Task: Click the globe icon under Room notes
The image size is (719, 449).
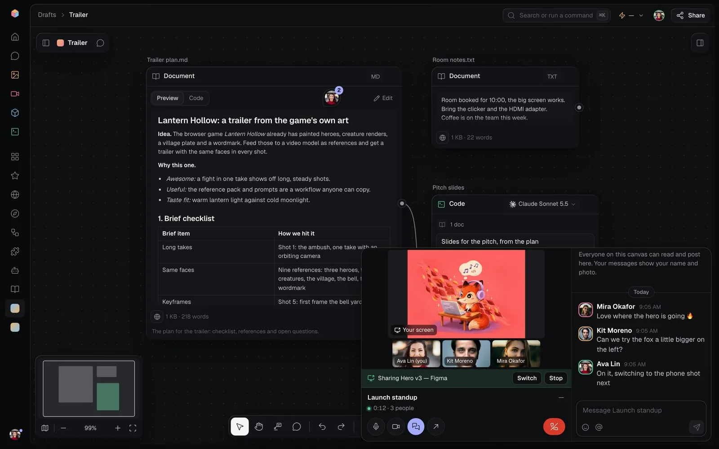Action: 443,137
